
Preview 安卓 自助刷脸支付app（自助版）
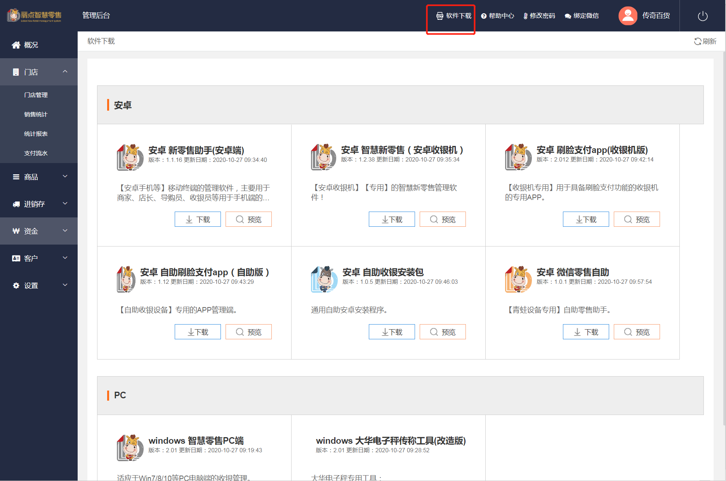click(x=248, y=332)
